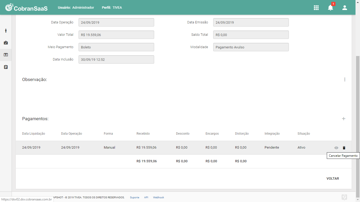View payment details with the eye icon

coord(336,148)
